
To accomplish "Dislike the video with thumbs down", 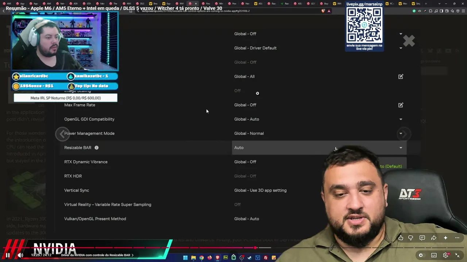I will (411, 238).
